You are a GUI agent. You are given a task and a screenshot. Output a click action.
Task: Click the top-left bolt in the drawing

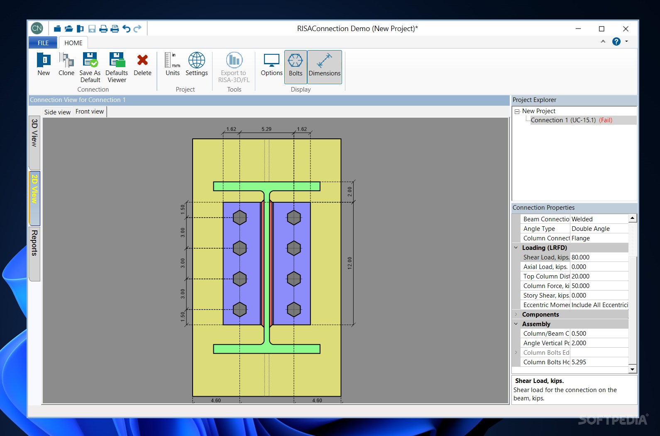240,218
